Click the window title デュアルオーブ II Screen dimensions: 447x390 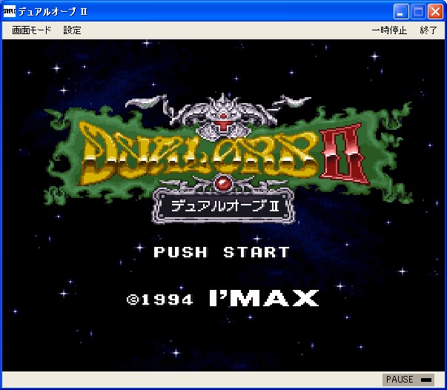pyautogui.click(x=53, y=12)
